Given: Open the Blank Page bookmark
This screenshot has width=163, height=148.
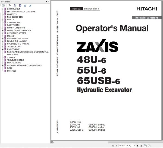Looking at the screenshot, I should (x=11, y=71).
